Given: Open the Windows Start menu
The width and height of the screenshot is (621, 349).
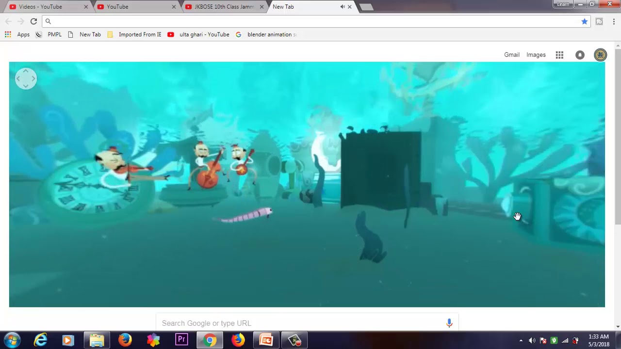Looking at the screenshot, I should click(x=12, y=340).
